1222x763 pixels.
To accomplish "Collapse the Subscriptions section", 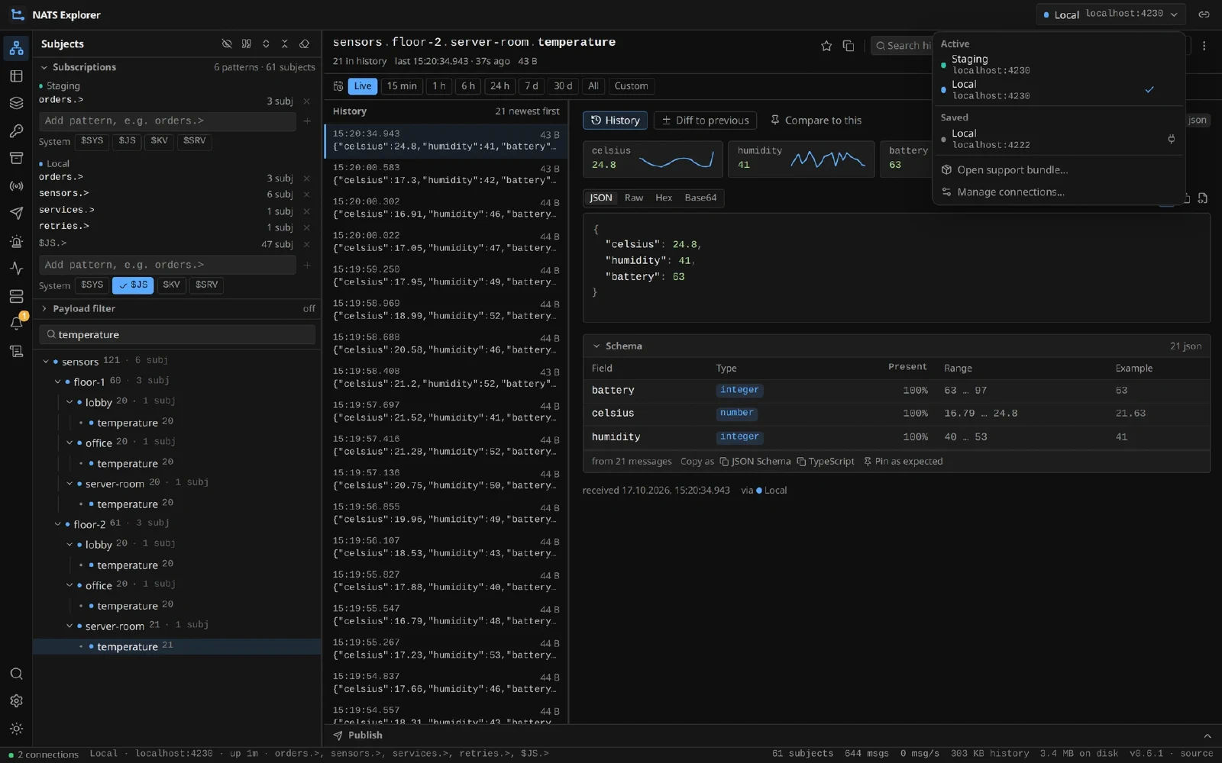I will [x=44, y=67].
